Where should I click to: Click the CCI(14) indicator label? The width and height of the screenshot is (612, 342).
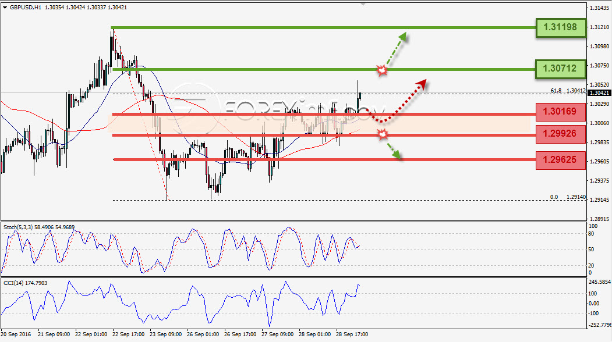click(26, 283)
